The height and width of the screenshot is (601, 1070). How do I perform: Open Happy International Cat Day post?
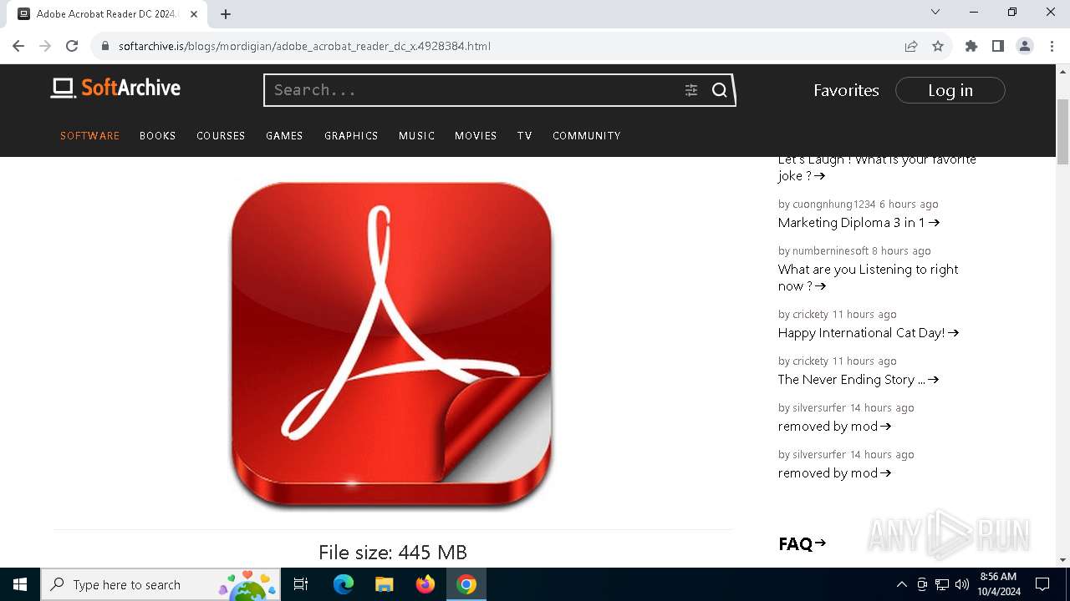868,333
